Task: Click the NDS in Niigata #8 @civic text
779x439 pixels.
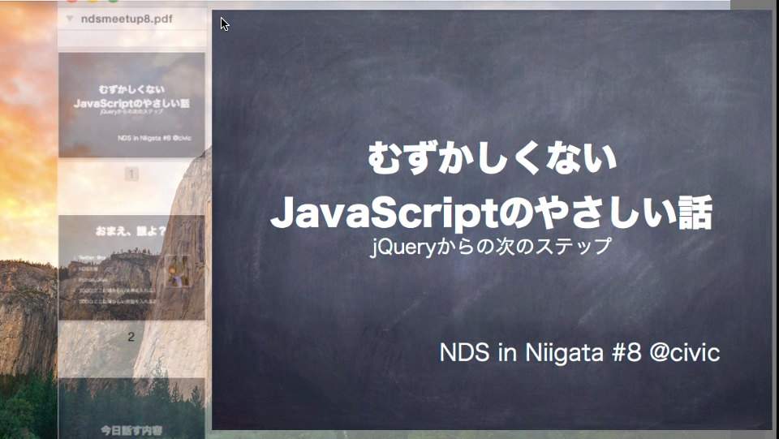Action: pos(579,353)
